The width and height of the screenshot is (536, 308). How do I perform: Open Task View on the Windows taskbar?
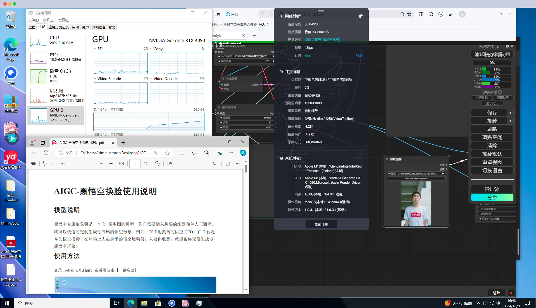tap(116, 303)
